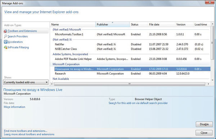Click the Browser Helper Object type value
Viewport: 216px width, 139px height.
[x=148, y=99]
